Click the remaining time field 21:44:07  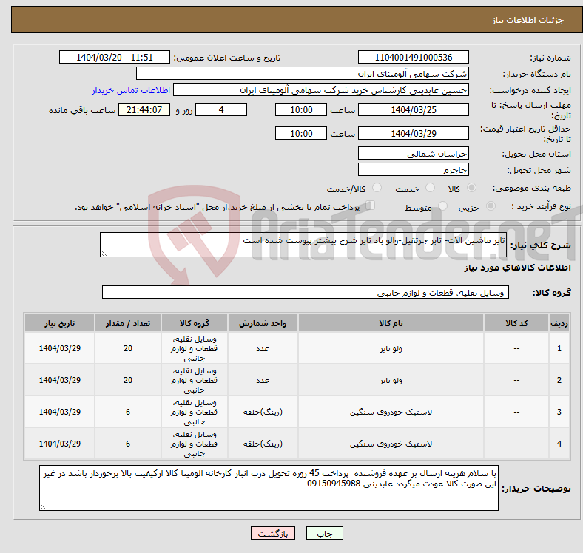pos(144,110)
